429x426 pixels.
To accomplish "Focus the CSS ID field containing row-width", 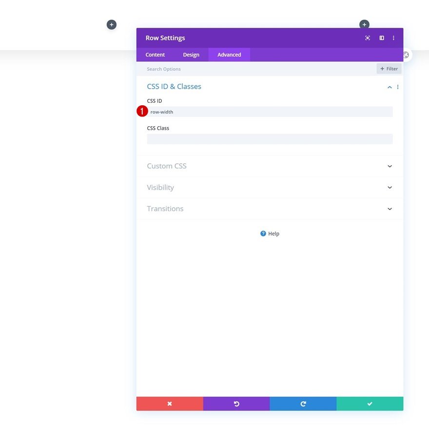I will pos(270,112).
